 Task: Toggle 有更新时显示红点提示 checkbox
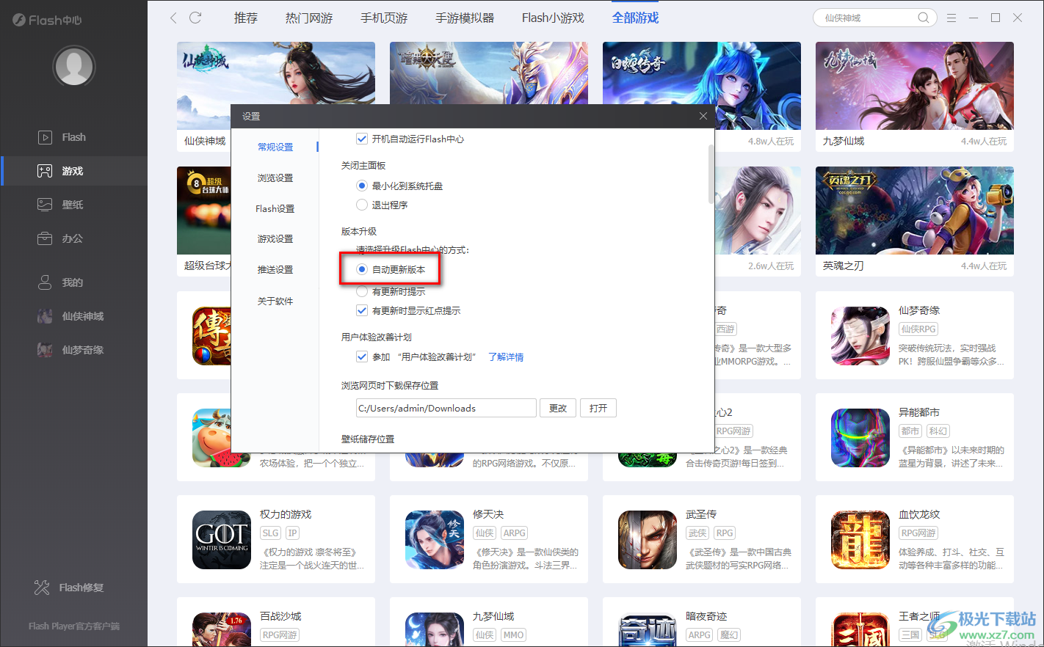coord(361,310)
